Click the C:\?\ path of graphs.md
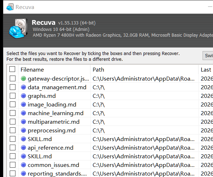The image size is (213, 177). click(99, 96)
